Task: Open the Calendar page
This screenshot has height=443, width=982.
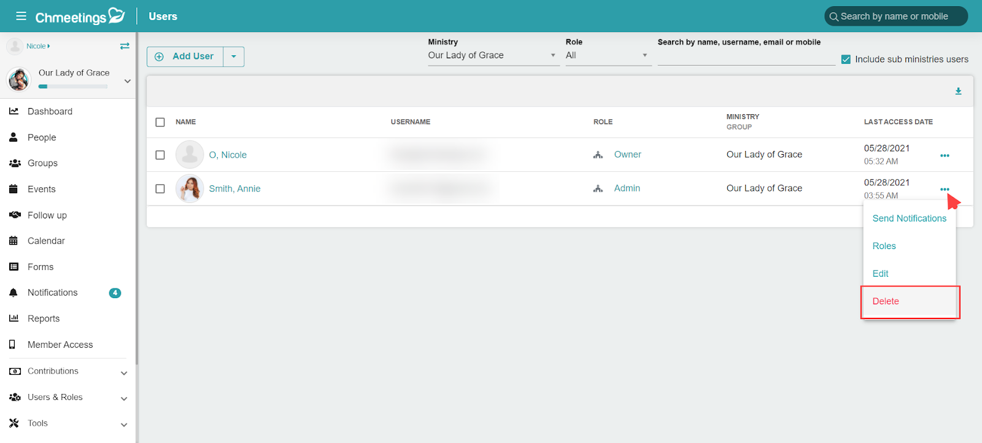Action: (x=45, y=241)
